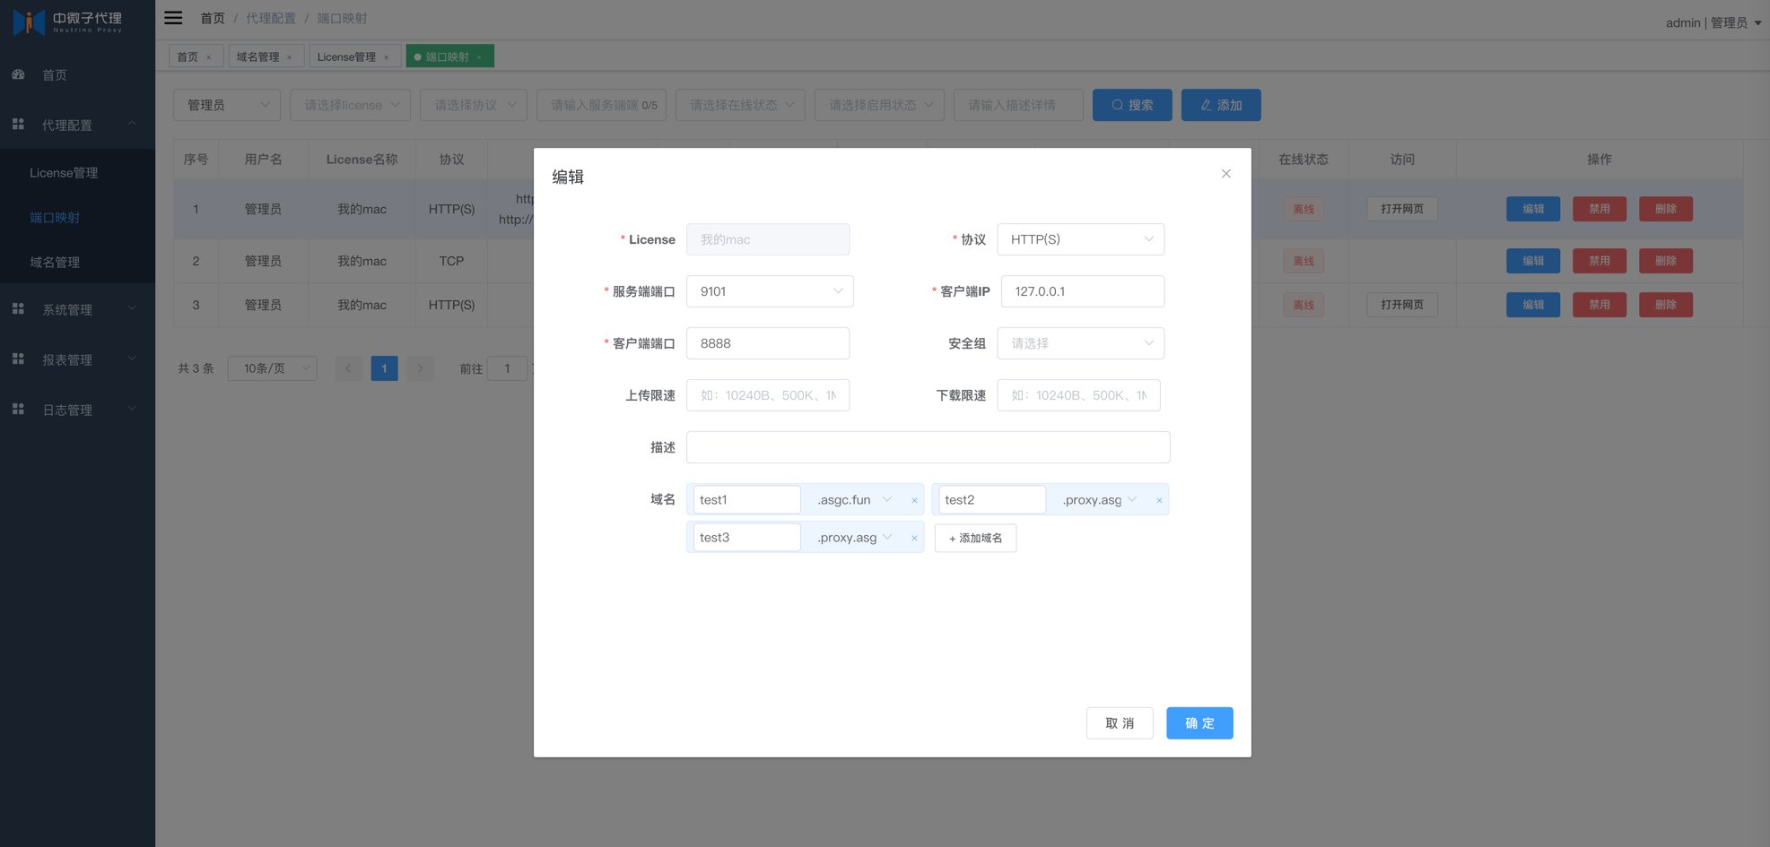Viewport: 1770px width, 847px height.
Task: Toggle the hamburger sidebar collapse icon
Action: pyautogui.click(x=173, y=18)
